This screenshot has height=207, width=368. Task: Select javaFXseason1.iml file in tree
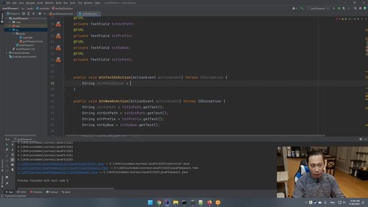pos(24,49)
